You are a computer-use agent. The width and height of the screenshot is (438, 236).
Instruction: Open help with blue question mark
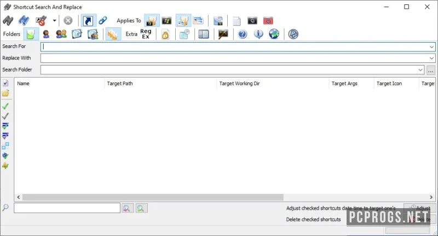coord(243,34)
